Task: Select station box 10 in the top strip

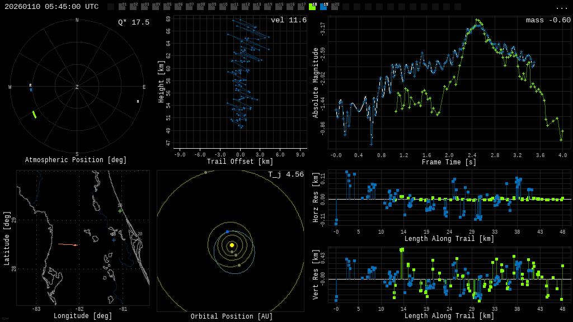Action: pyautogui.click(x=223, y=7)
